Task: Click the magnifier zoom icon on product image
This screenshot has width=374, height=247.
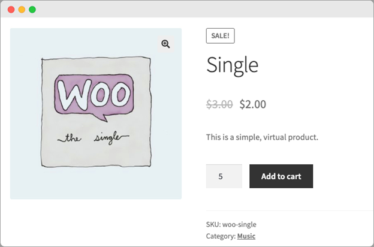Action: (x=165, y=44)
